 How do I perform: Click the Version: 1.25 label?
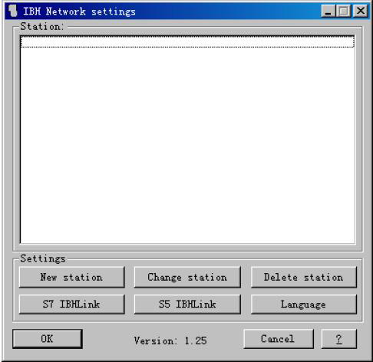coord(170,341)
